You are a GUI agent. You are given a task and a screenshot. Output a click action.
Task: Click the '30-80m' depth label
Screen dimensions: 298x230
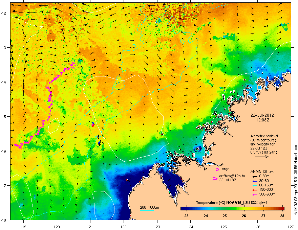click(x=265, y=181)
